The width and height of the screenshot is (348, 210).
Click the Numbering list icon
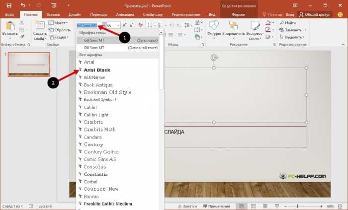[x=161, y=25]
